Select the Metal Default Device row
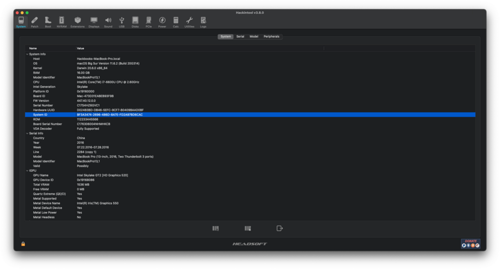 (250, 208)
